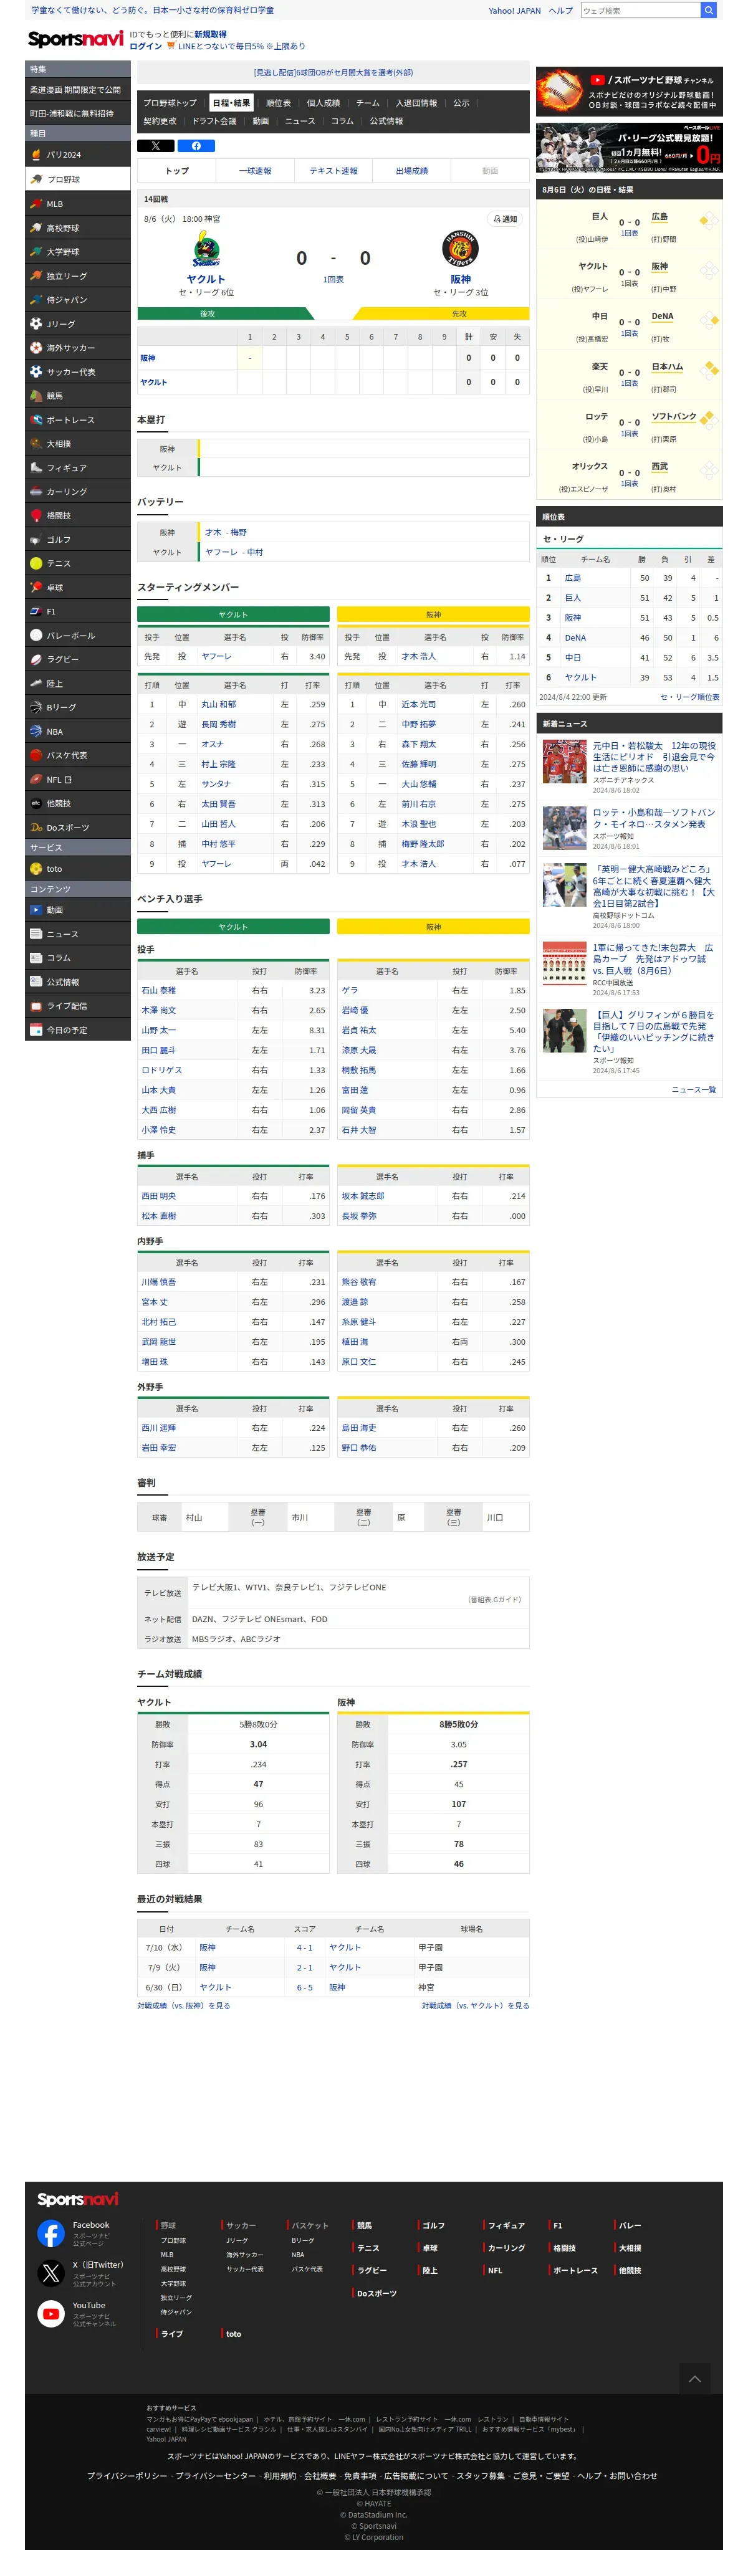The width and height of the screenshot is (748, 2550).
Task: Switch to 順位表 tab in nav
Action: [279, 103]
